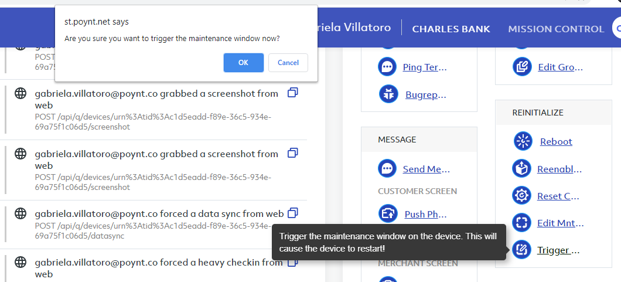Click the Reboot icon
Screen dimensions: 621x282
tap(523, 141)
